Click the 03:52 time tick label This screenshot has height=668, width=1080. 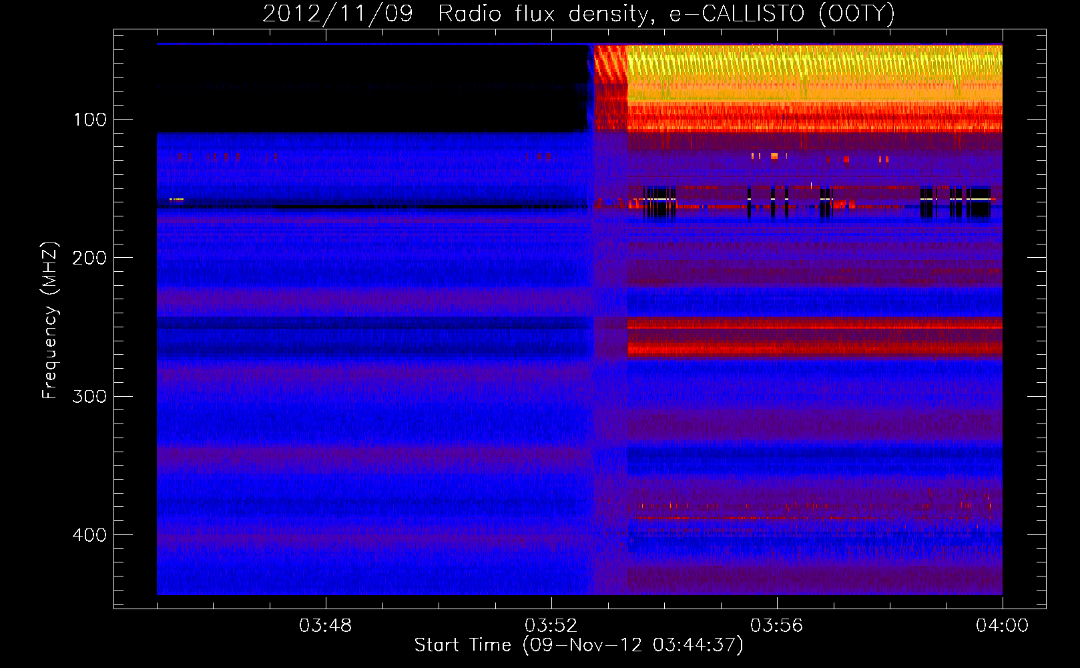click(x=551, y=626)
